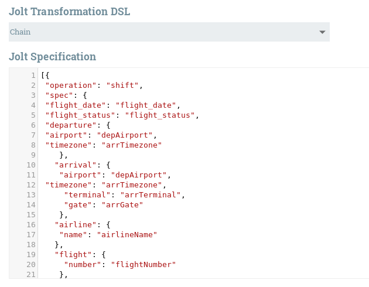Click the "name": "airlineName" line
Viewport: 369px width, 287px height.
(108, 235)
